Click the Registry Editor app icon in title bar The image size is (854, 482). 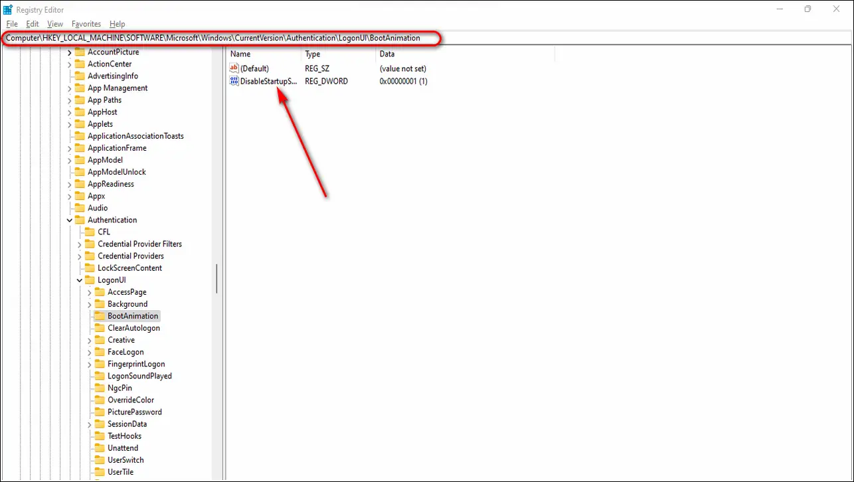(8, 9)
